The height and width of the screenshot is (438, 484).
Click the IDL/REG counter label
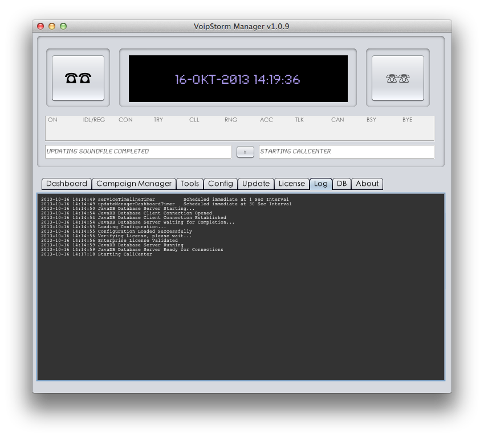94,120
